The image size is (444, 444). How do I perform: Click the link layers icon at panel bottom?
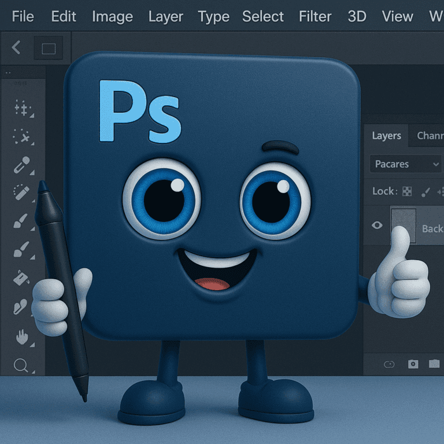tap(389, 364)
